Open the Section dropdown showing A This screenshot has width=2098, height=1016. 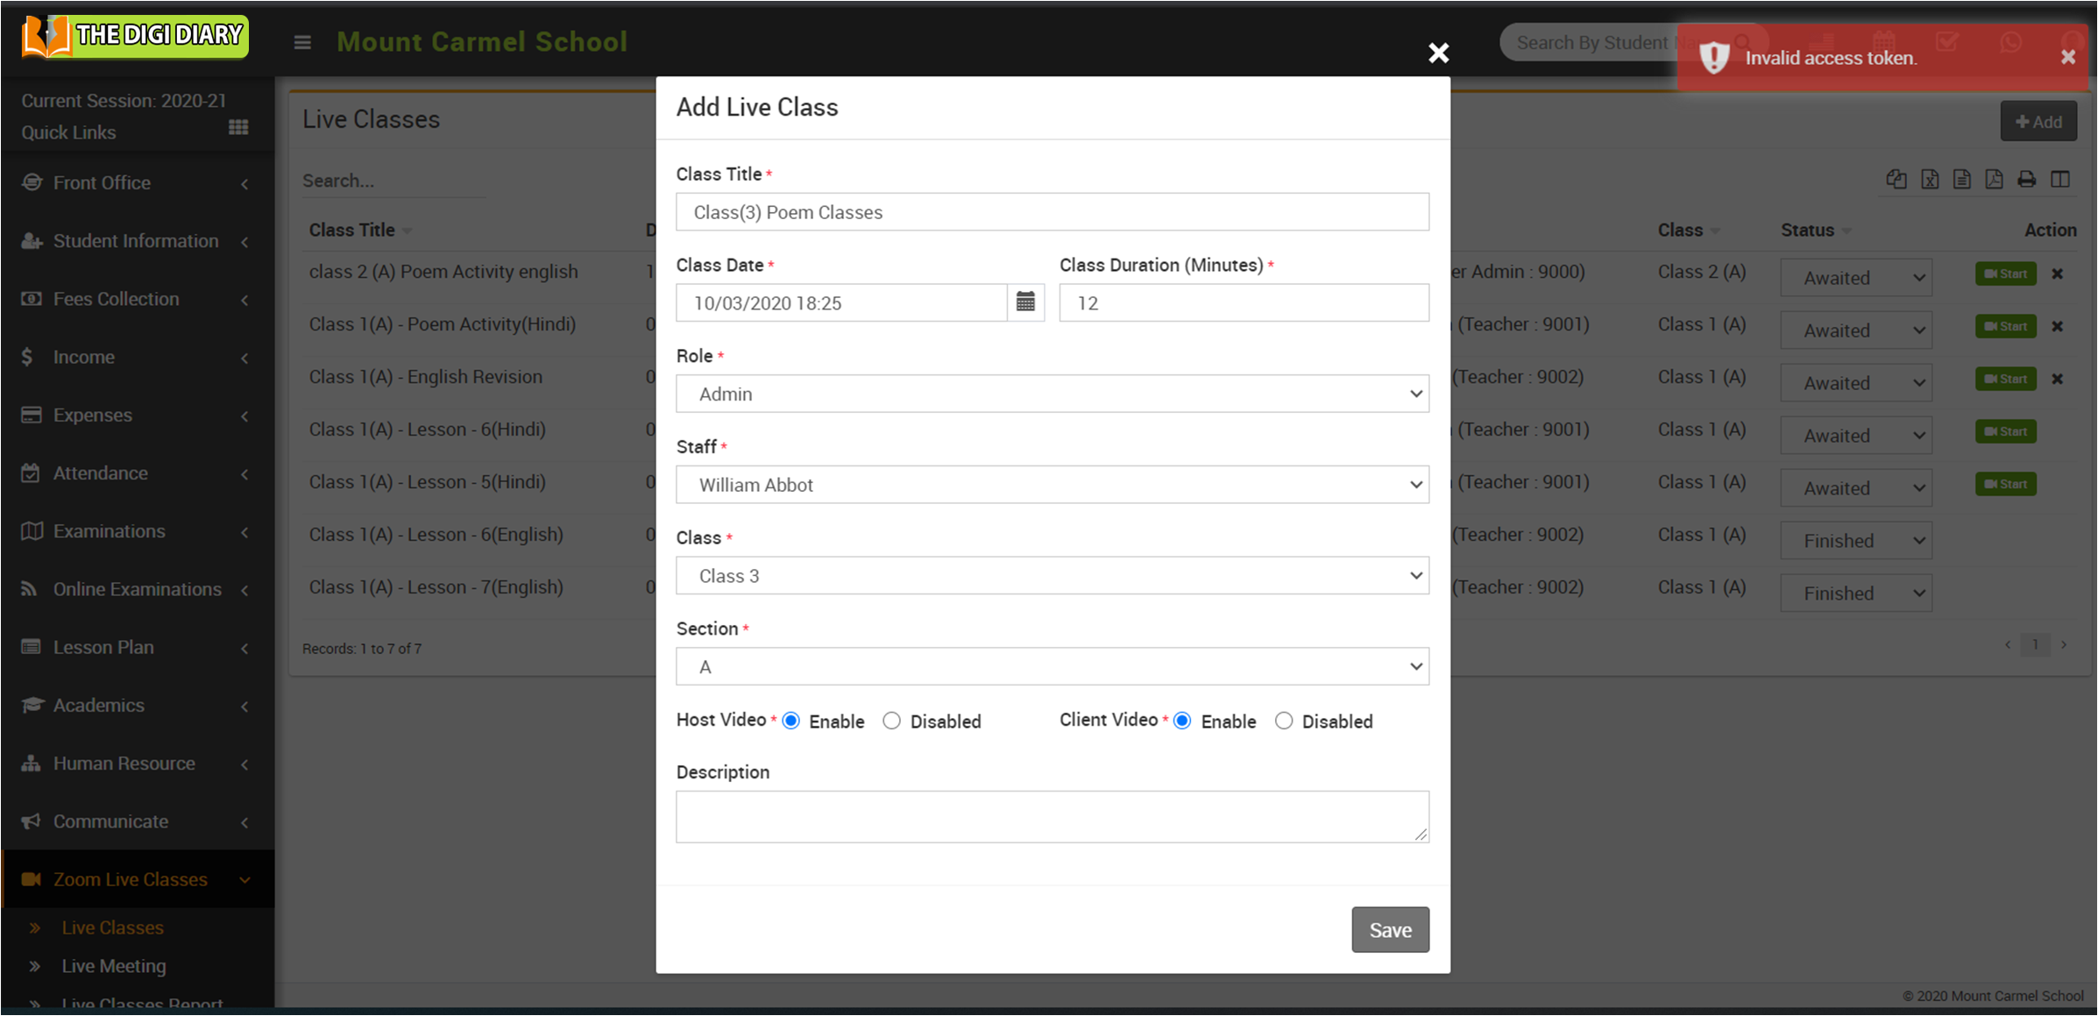[1052, 667]
